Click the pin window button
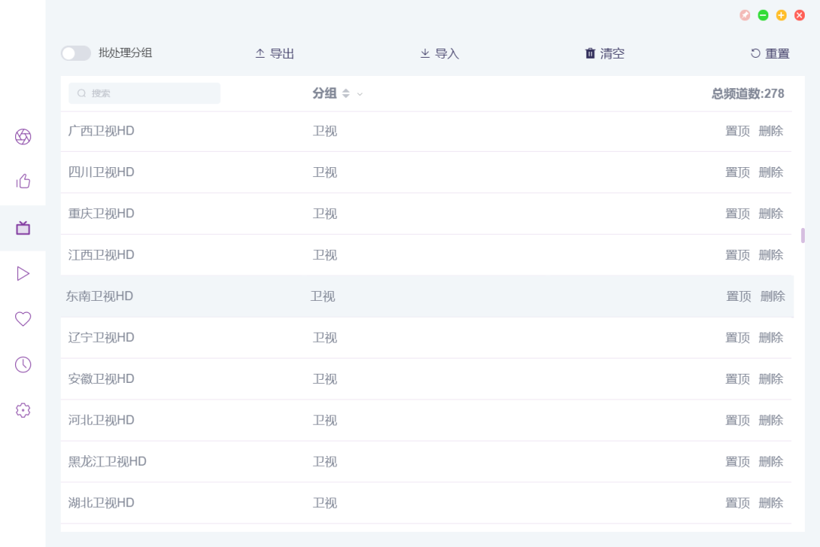This screenshot has width=820, height=547. [x=745, y=15]
